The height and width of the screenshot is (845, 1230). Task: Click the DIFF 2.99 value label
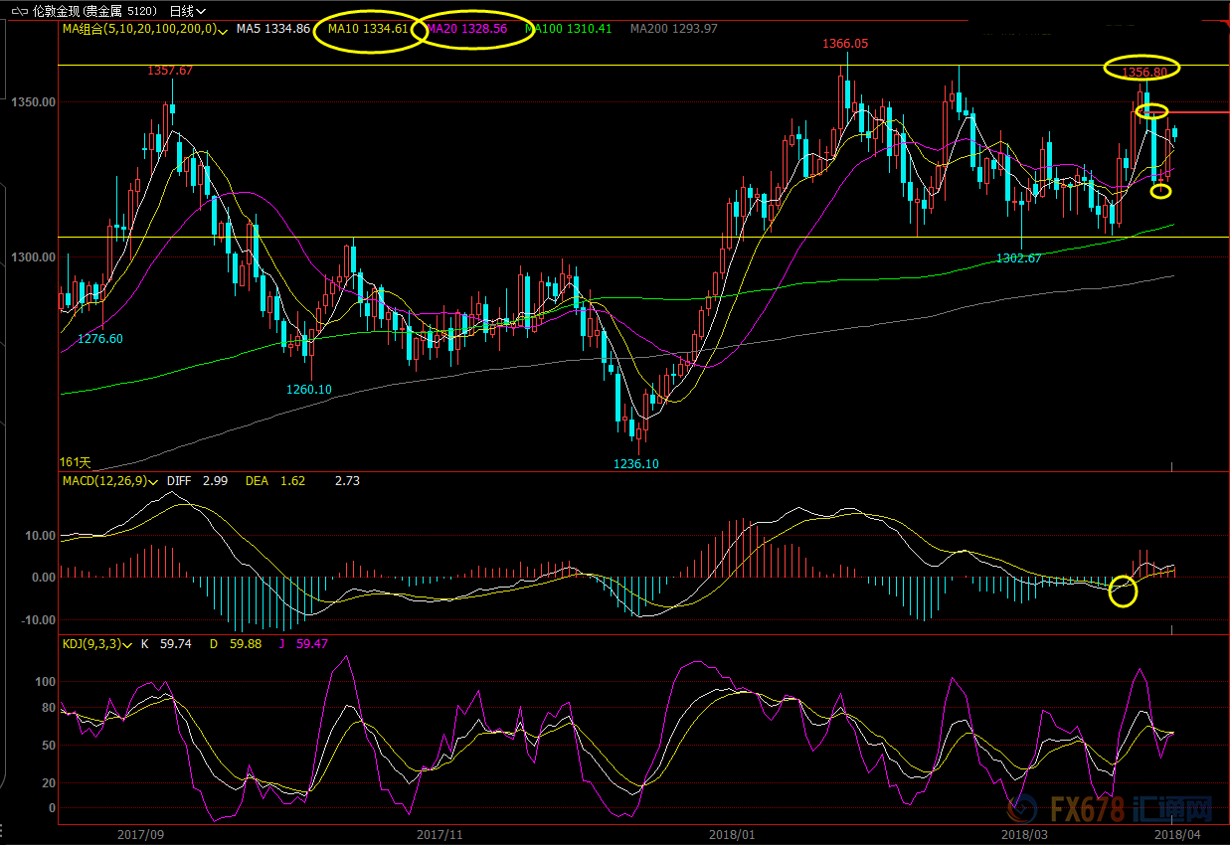197,481
